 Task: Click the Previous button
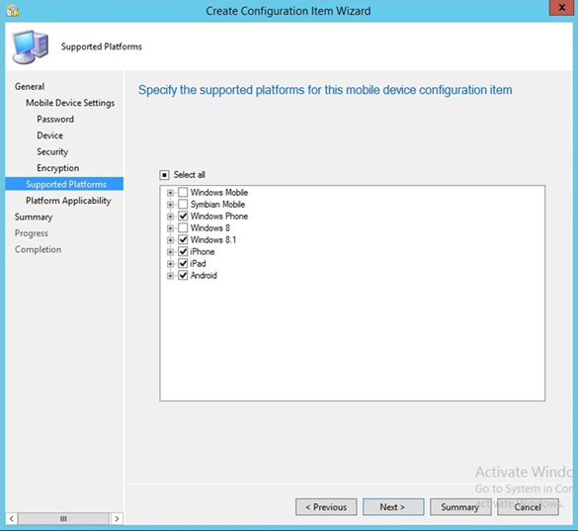point(326,507)
